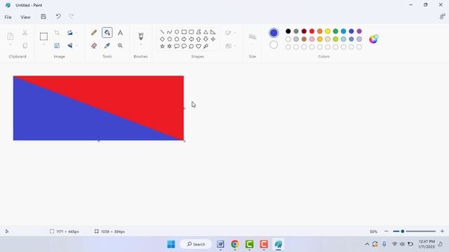
Task: Pick the black color swatch
Action: point(288,31)
